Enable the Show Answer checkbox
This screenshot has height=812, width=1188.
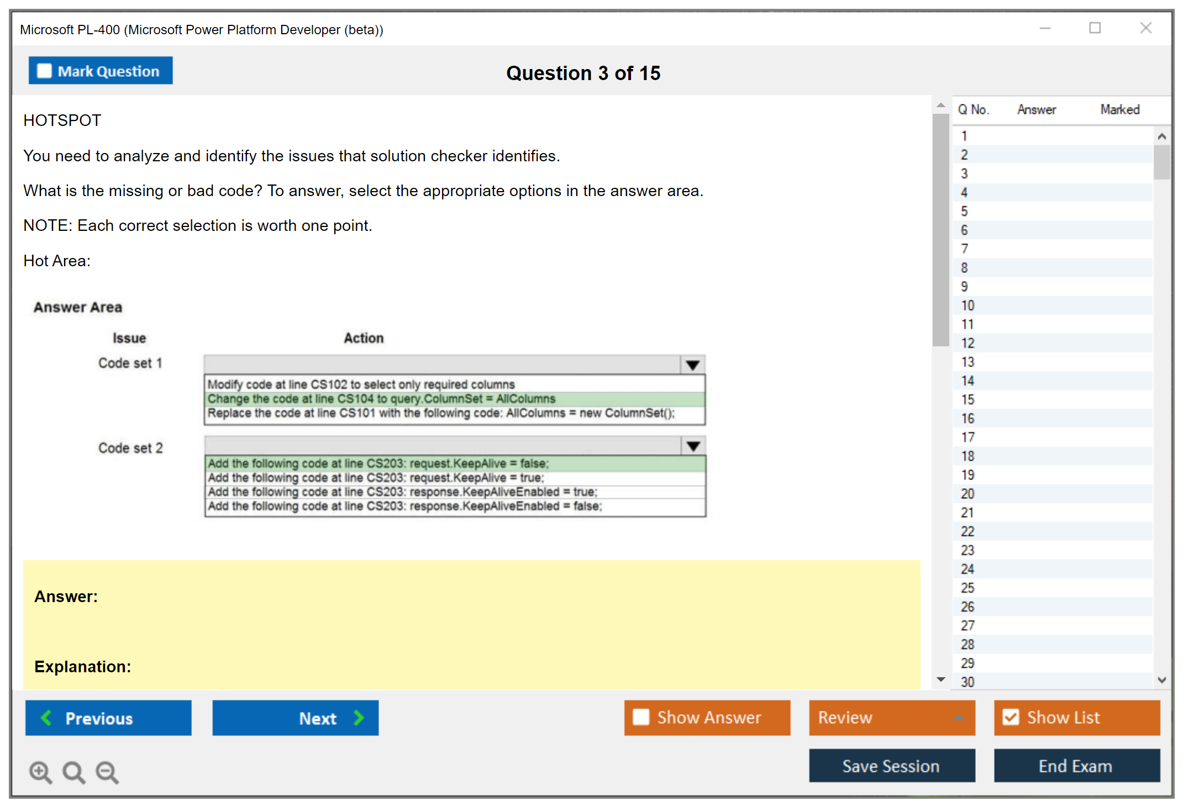[641, 717]
